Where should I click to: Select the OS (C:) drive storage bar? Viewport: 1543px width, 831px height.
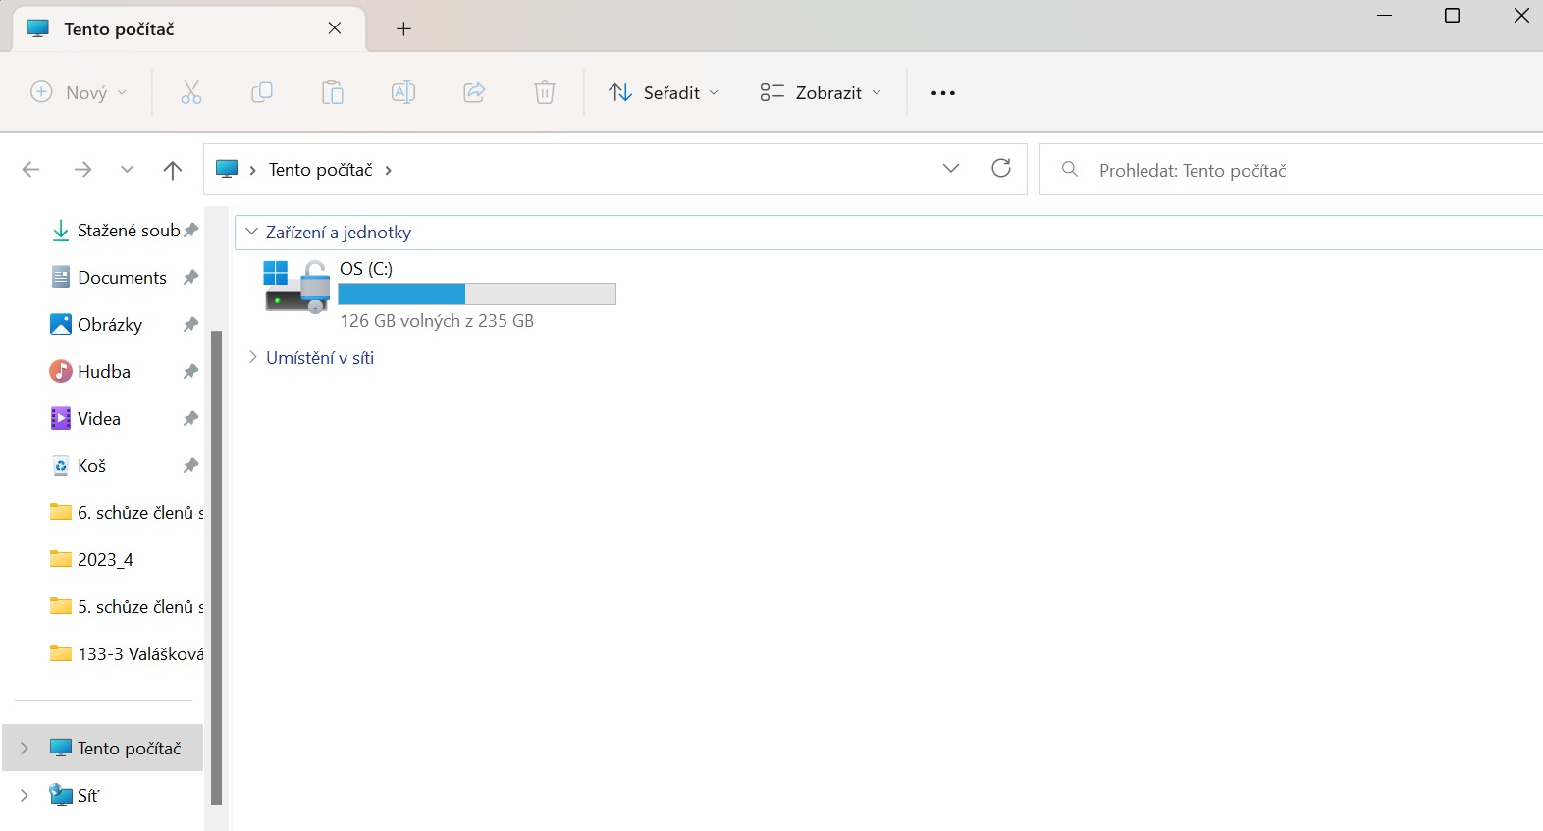coord(476,294)
